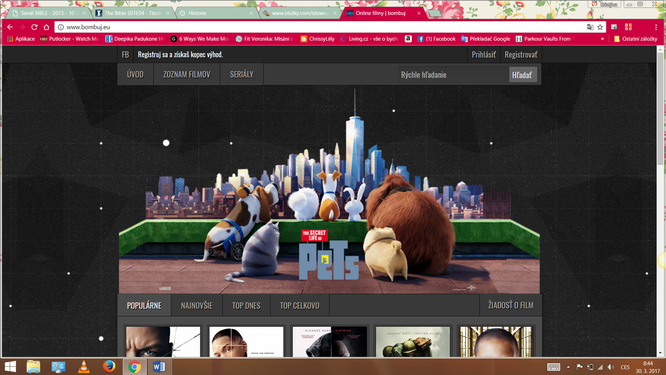
Task: Expand the hidden bookmarks overflow chevron
Action: click(602, 39)
